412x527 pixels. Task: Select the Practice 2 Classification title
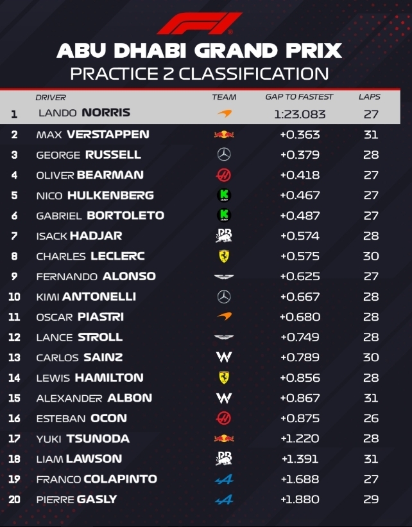tap(199, 73)
